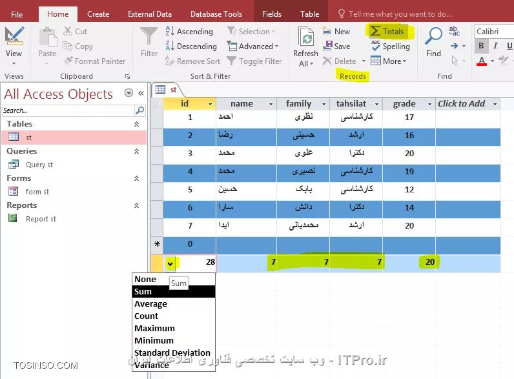Open the name column filter arrow
Image resolution: width=514 pixels, height=379 pixels.
coord(271,104)
